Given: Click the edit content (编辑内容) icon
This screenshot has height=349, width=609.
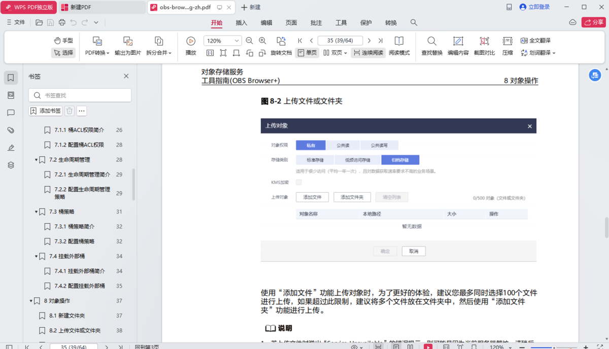Looking at the screenshot, I should click(x=457, y=46).
